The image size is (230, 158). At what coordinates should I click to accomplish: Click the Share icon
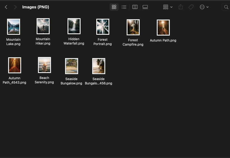coord(181,7)
